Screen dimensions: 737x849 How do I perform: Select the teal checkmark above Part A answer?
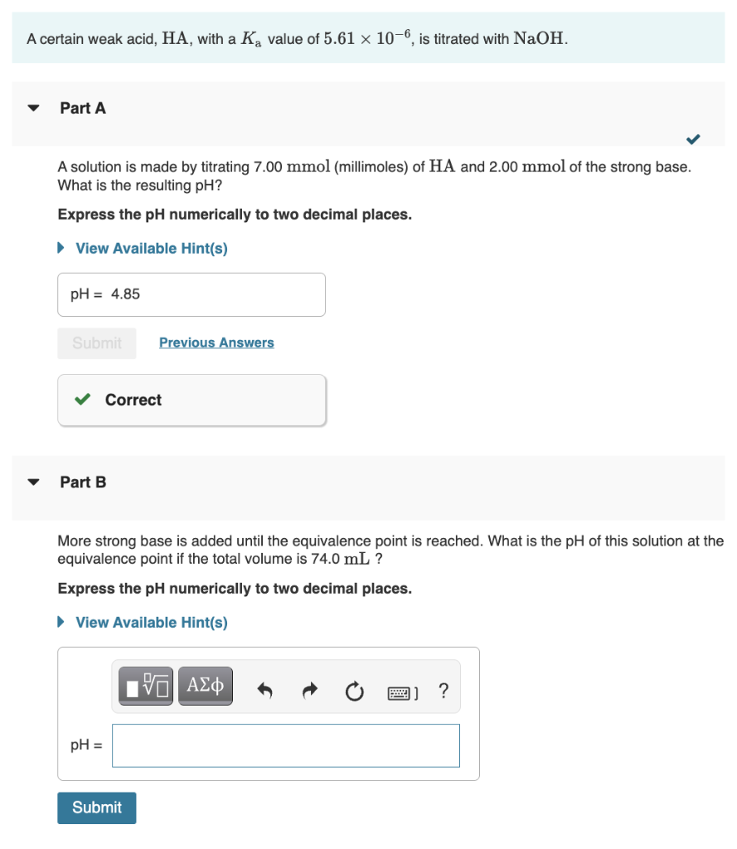[x=693, y=139]
